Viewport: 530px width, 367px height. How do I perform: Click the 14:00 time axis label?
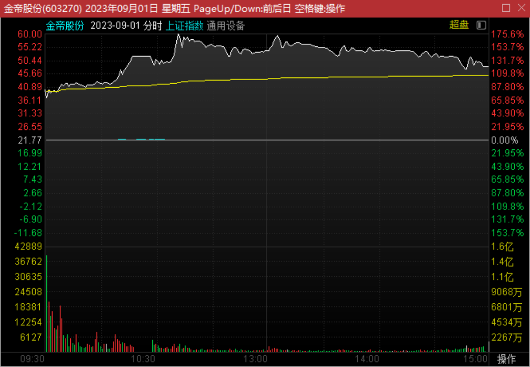367,359
